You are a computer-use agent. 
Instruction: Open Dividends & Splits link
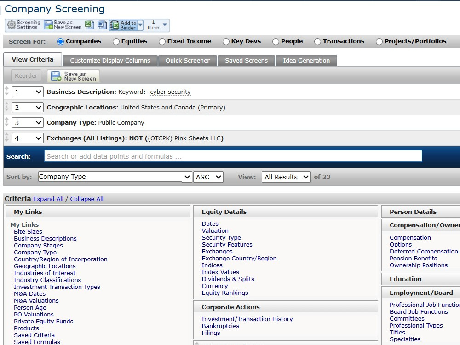[x=228, y=279]
